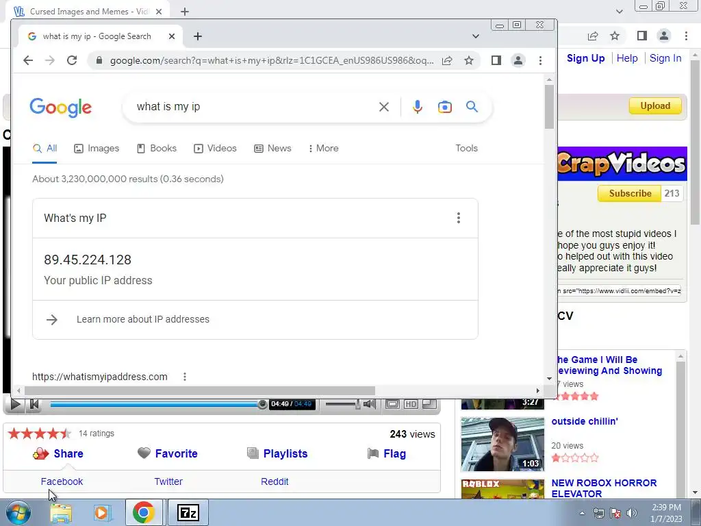Image resolution: width=701 pixels, height=526 pixels.
Task: Open profile icon in background Chrome window
Action: pyautogui.click(x=664, y=36)
